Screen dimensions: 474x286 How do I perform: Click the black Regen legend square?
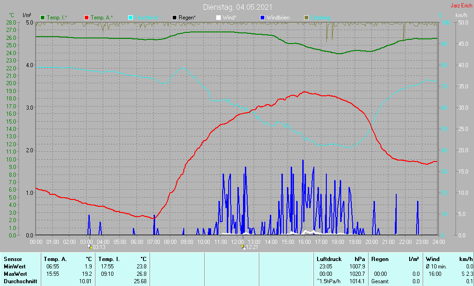(x=175, y=18)
